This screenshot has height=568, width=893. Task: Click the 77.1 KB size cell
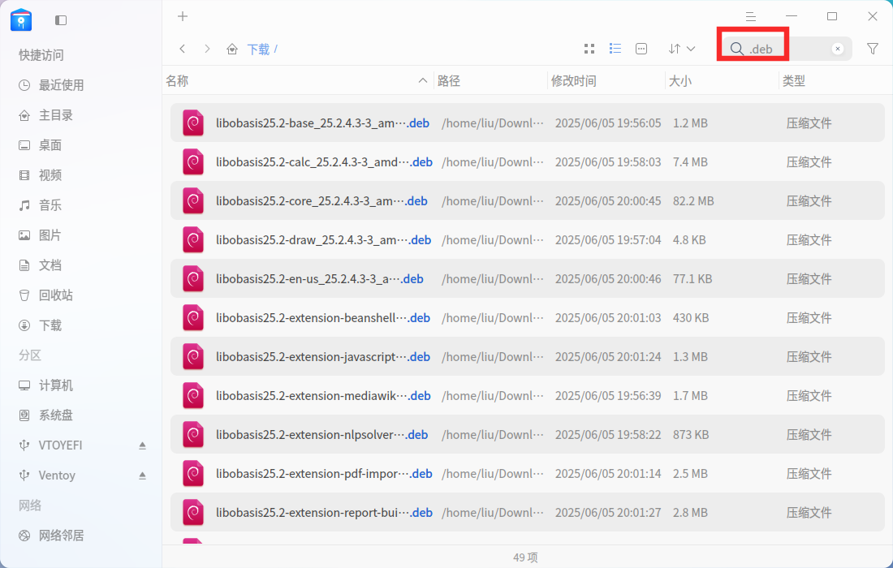pos(692,279)
